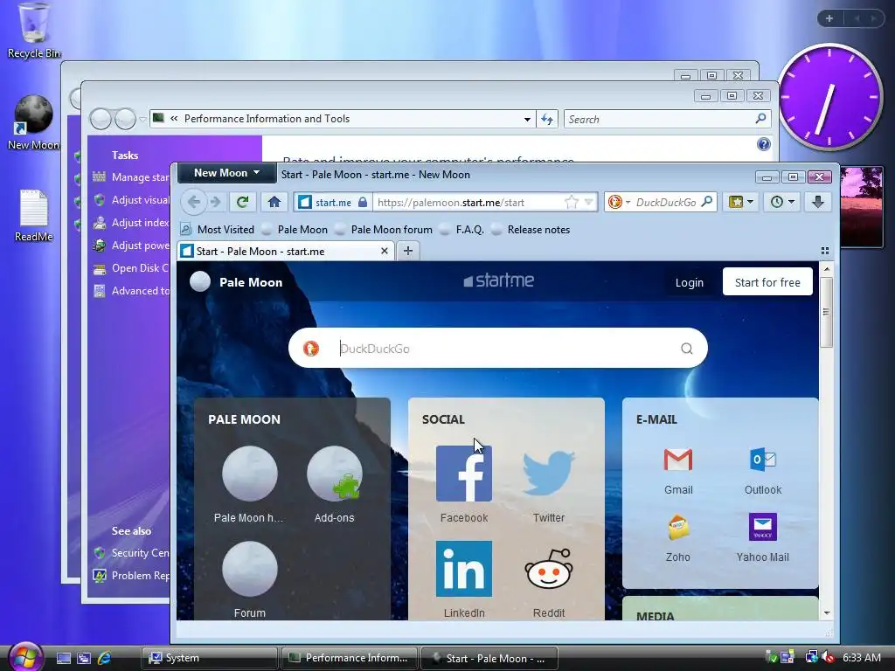
Task: Open help icon in Performance Information window
Action: [x=764, y=144]
